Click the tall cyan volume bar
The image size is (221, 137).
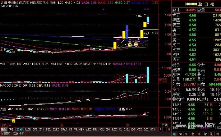point(148,75)
